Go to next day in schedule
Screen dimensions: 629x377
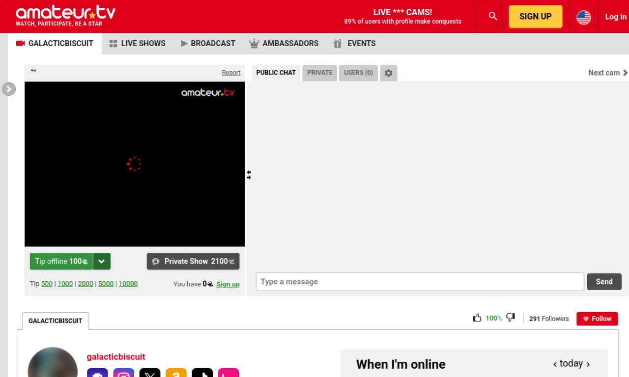588,364
